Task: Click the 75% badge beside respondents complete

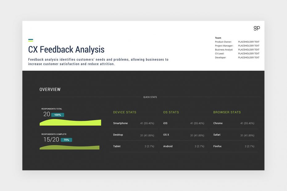Action: click(x=66, y=140)
